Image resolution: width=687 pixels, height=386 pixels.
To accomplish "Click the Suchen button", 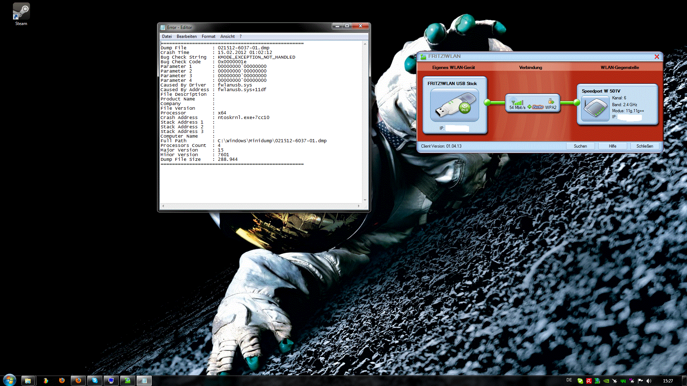I will [x=580, y=146].
